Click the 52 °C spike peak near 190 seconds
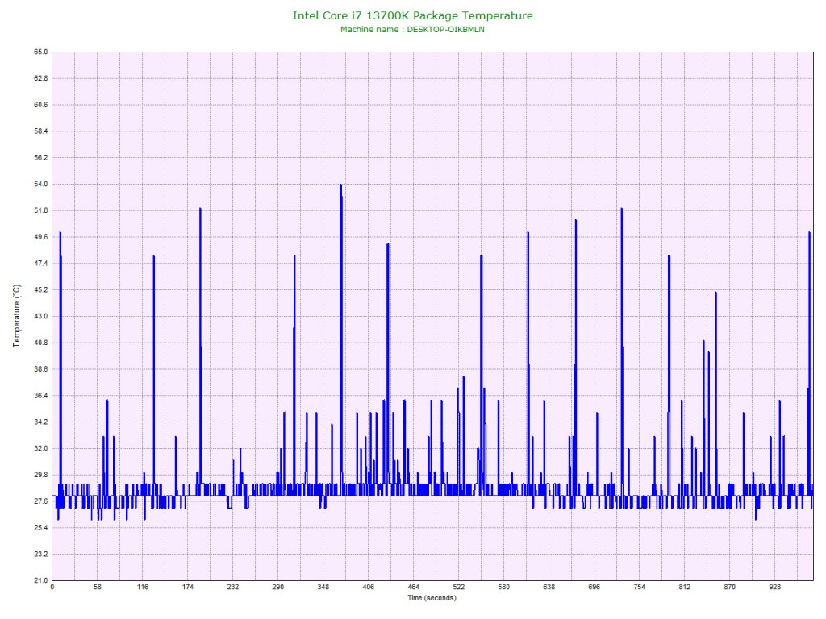The height and width of the screenshot is (619, 826). coord(200,210)
